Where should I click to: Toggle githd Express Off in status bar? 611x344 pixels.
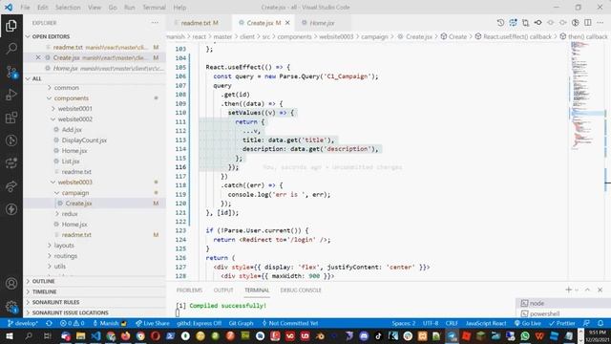coord(199,323)
